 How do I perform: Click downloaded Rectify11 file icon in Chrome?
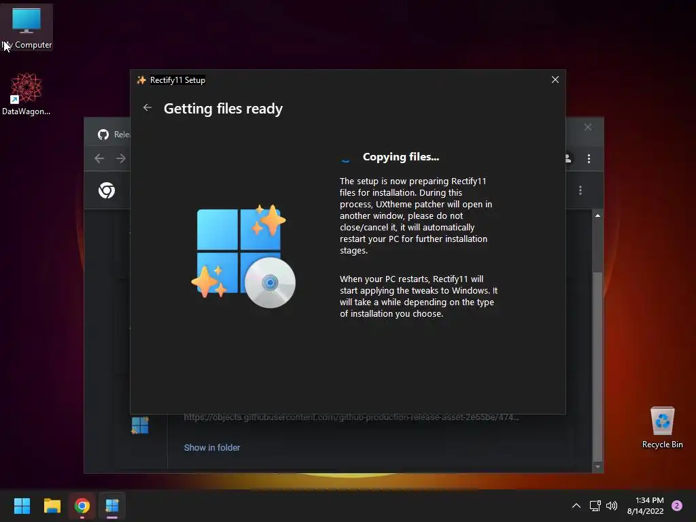[x=140, y=425]
